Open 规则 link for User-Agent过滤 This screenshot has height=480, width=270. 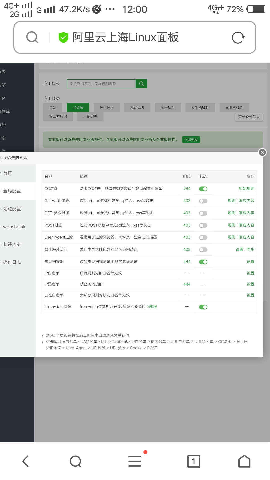[x=231, y=237]
